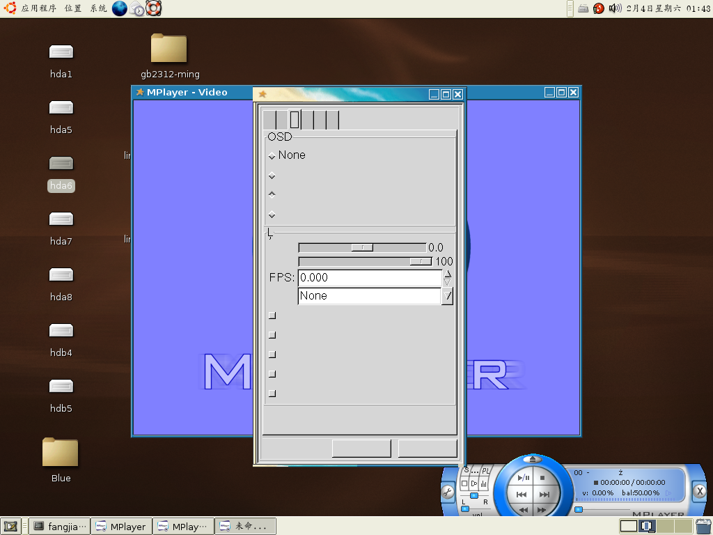
Task: Skip to the previous track in MPlayer
Action: click(x=522, y=494)
